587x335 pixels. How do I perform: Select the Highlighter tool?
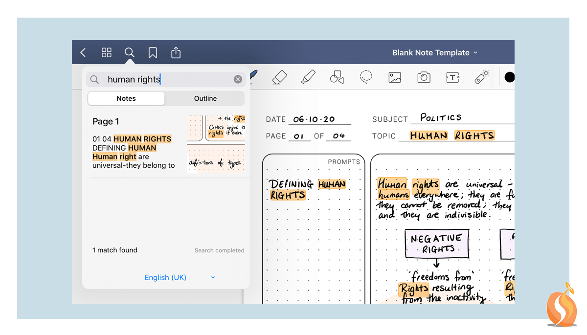[x=308, y=77]
